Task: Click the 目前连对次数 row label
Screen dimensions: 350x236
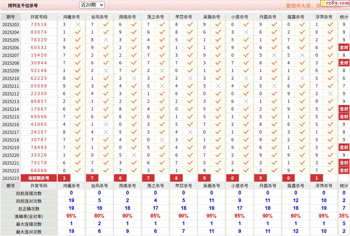Action: coord(29,201)
